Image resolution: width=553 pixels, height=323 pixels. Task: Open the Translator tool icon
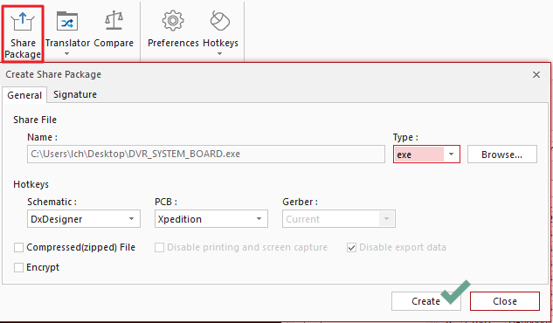(x=67, y=22)
